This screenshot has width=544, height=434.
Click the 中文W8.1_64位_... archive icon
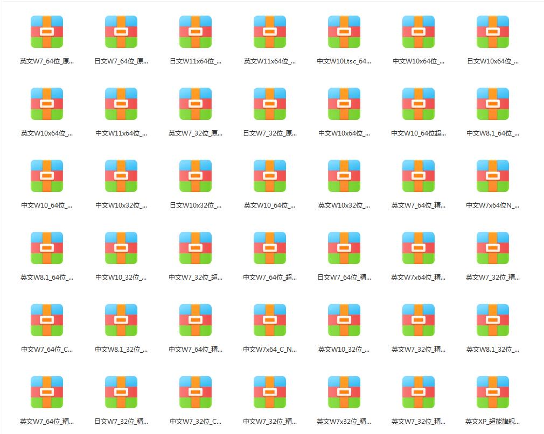click(493, 104)
